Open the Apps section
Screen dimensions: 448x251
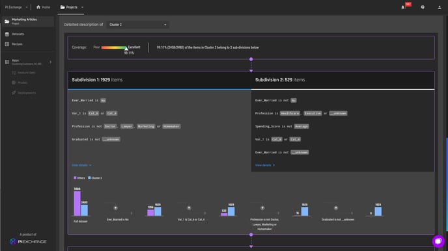coord(28,62)
